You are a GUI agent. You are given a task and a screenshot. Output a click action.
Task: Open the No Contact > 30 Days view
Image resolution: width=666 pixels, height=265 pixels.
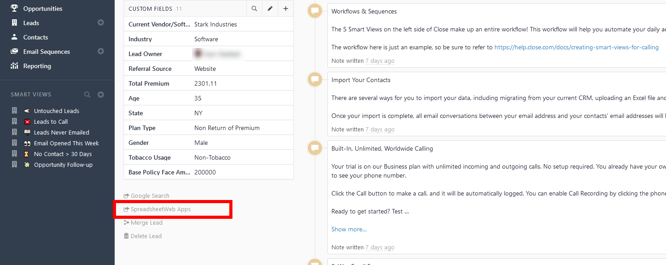coord(63,154)
